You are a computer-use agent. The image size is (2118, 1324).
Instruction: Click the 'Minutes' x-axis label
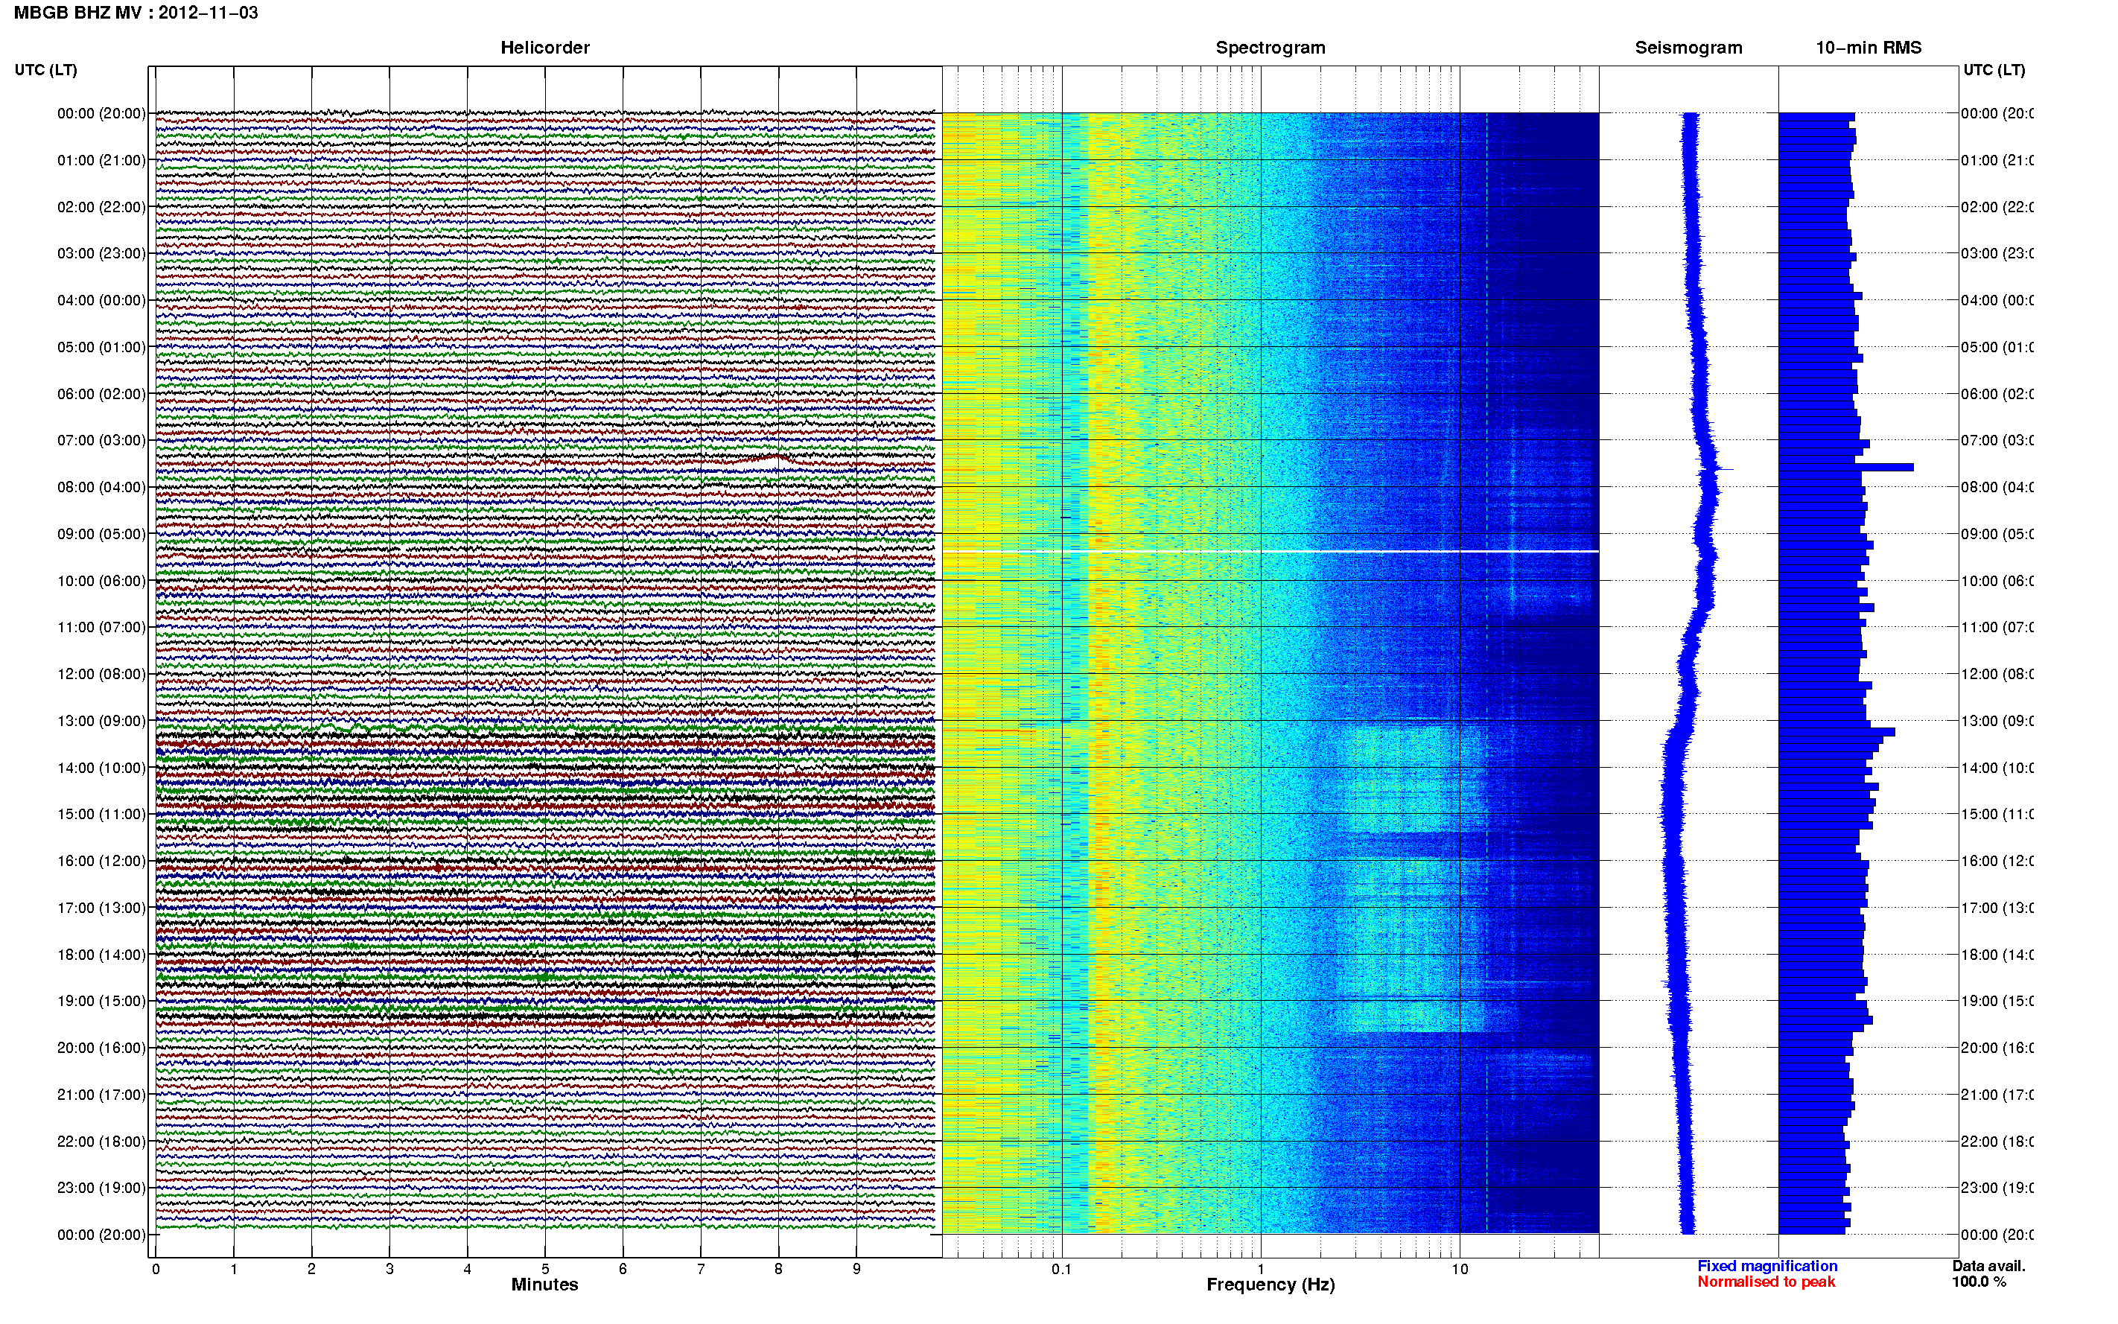(544, 1285)
